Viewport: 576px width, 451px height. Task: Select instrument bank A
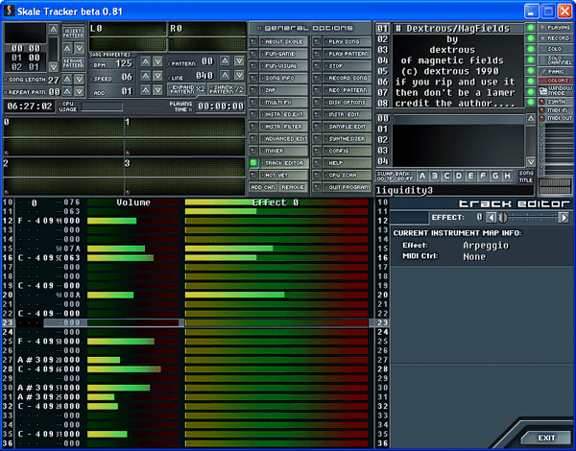point(422,177)
